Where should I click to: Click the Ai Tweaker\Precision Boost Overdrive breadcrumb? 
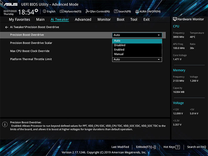coord(34,27)
